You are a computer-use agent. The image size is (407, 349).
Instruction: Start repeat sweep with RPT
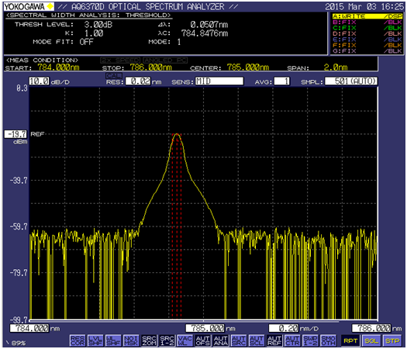point(350,340)
